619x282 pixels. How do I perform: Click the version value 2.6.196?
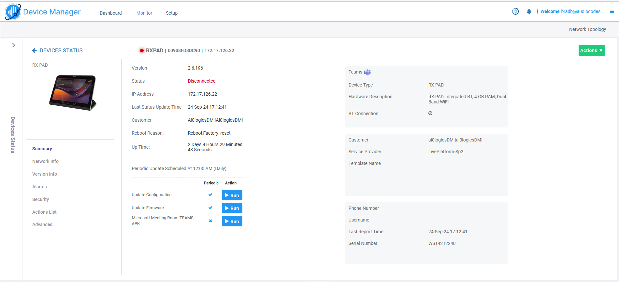click(x=195, y=68)
